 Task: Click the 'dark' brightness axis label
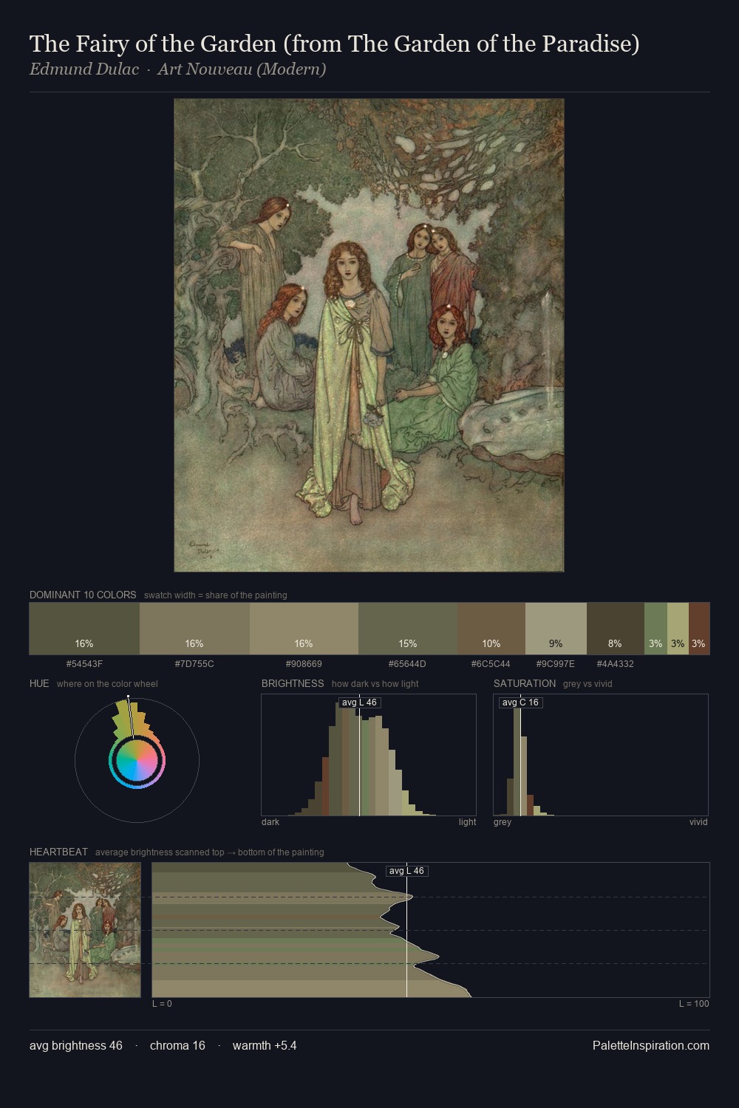coord(270,822)
